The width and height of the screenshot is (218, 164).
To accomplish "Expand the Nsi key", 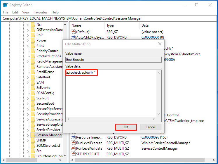I will (28, 25).
